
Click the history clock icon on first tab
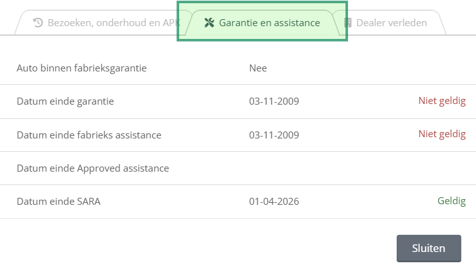coord(38,23)
